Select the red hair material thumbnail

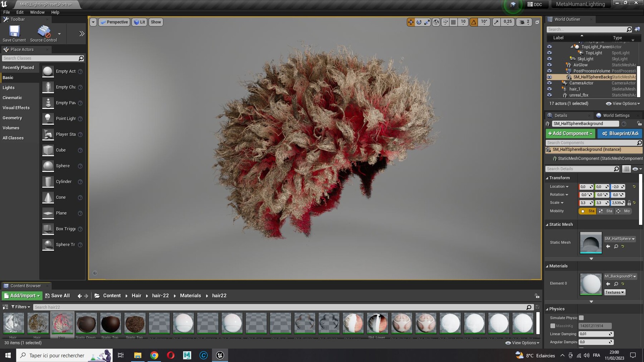(62, 323)
